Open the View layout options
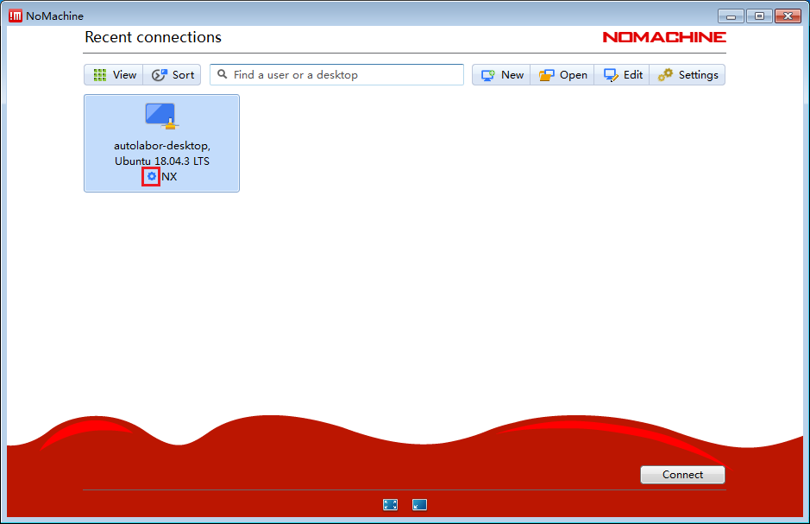 pos(114,75)
